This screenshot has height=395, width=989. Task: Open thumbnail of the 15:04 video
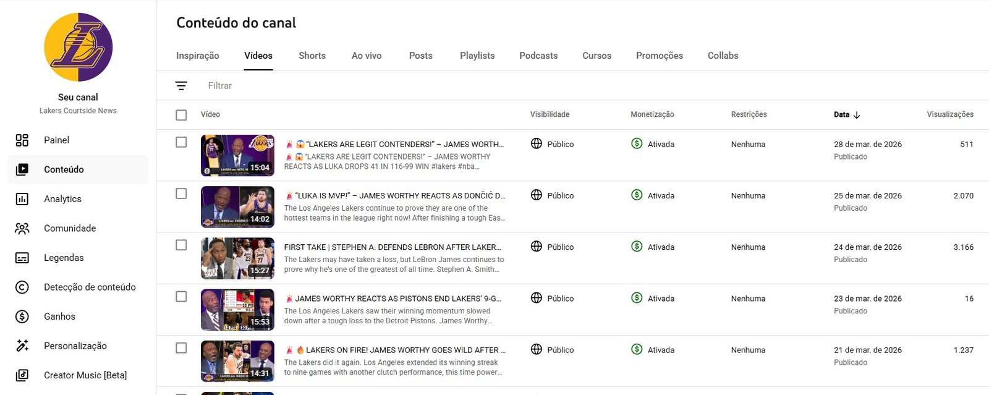237,156
